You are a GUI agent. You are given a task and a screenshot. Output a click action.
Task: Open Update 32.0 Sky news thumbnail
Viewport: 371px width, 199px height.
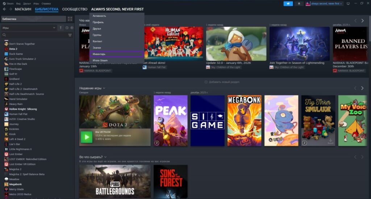click(236, 44)
